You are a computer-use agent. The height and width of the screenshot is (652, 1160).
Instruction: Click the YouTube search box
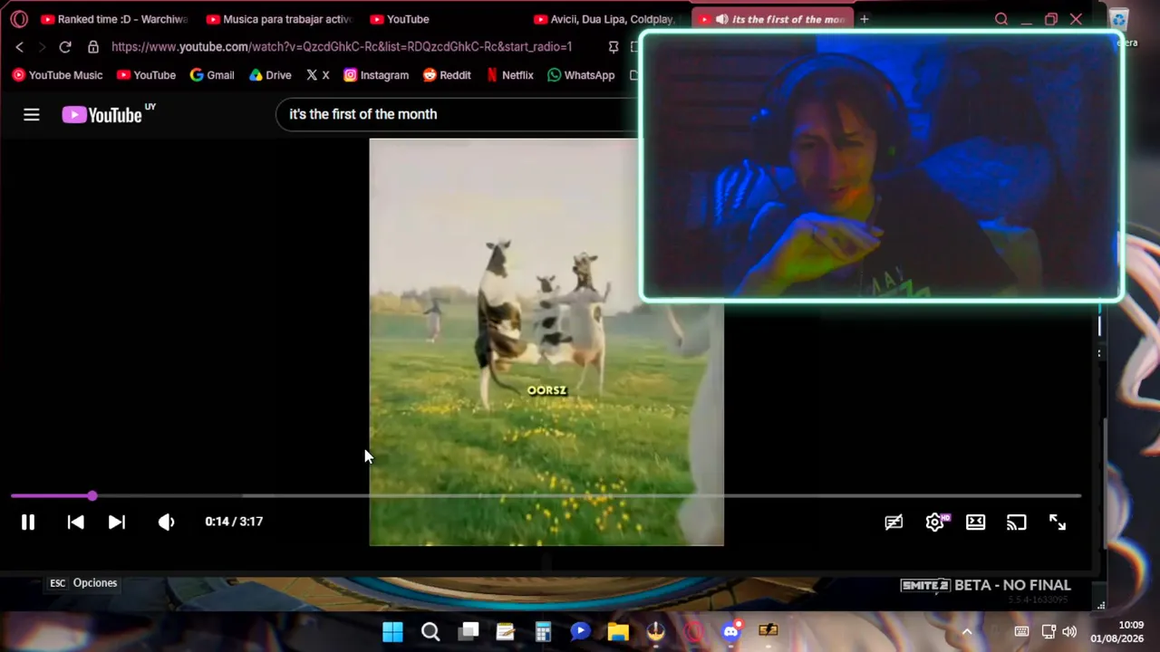458,114
